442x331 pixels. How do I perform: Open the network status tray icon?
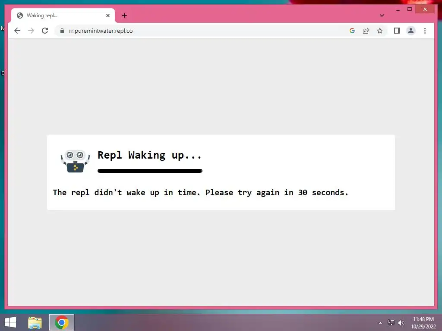pos(391,323)
